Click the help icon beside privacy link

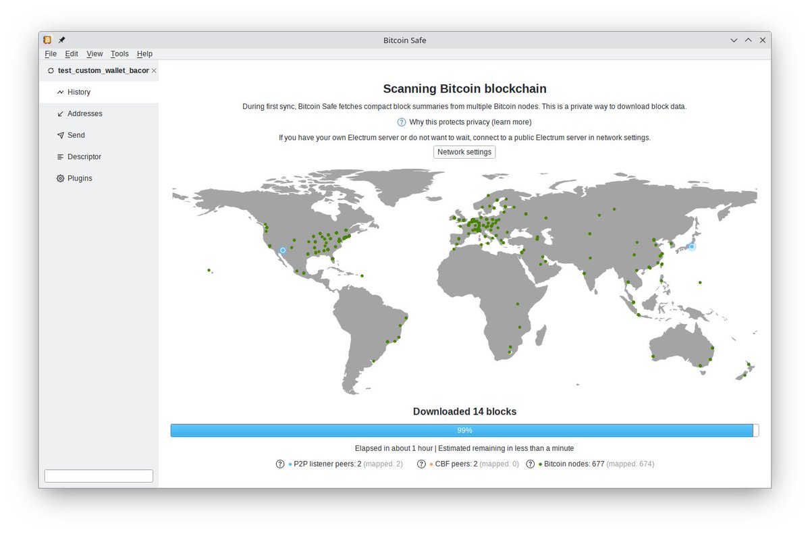point(402,122)
